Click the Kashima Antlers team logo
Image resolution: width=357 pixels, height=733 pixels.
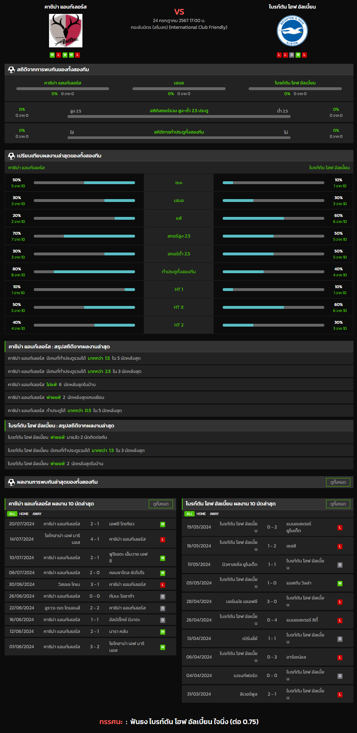point(66,31)
